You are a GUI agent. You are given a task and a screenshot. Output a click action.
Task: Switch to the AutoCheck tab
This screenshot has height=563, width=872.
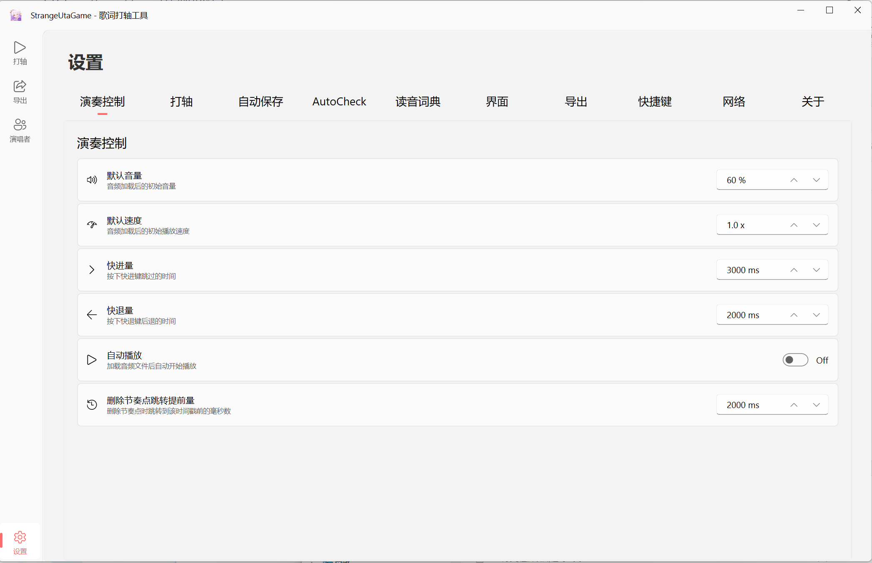click(x=339, y=102)
